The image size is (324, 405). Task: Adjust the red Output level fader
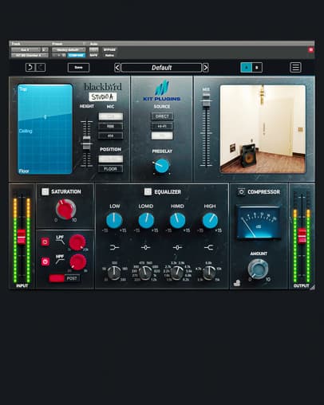[x=302, y=236]
